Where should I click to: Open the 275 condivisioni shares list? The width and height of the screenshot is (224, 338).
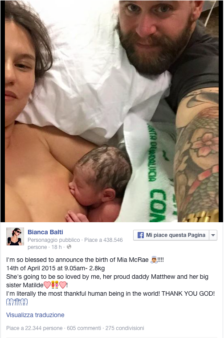click(125, 328)
